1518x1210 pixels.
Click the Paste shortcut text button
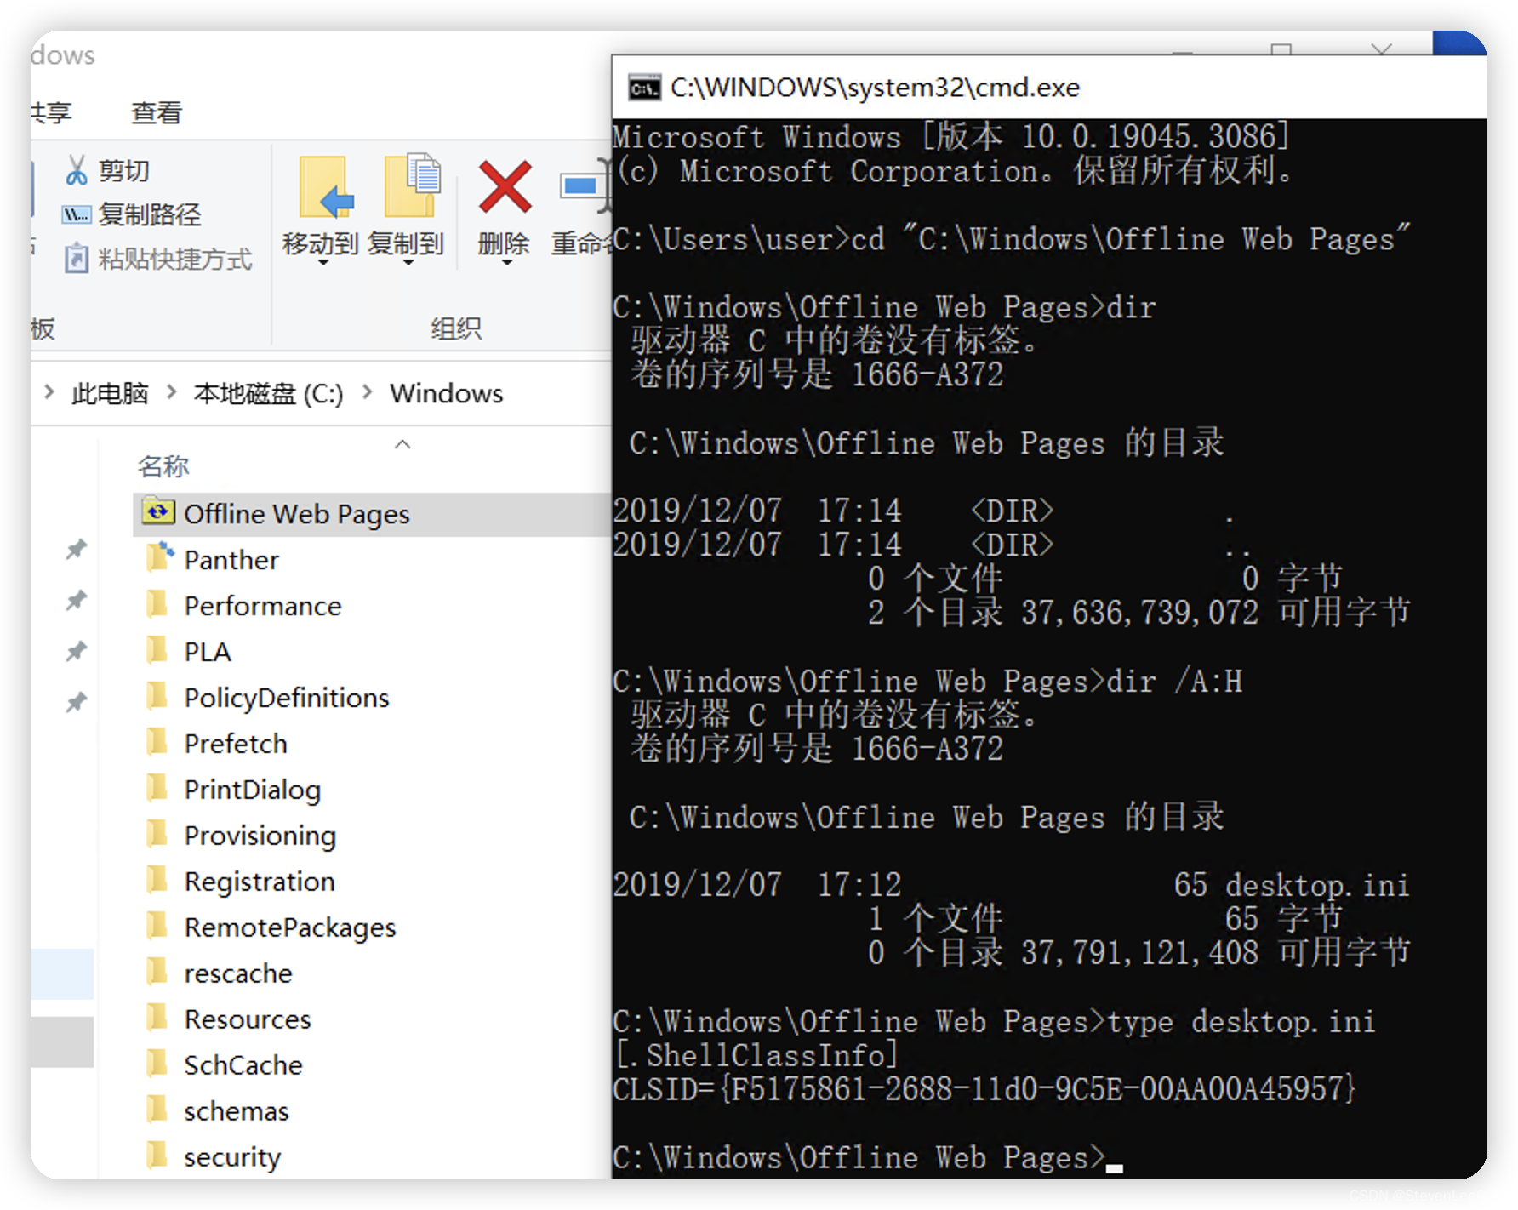click(175, 259)
